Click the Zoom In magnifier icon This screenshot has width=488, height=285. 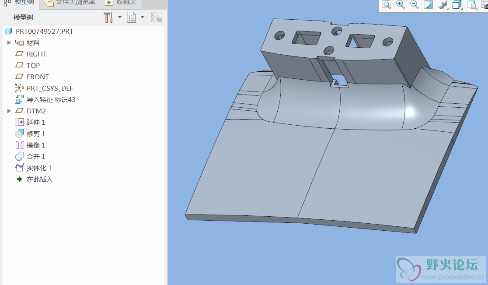(x=400, y=4)
